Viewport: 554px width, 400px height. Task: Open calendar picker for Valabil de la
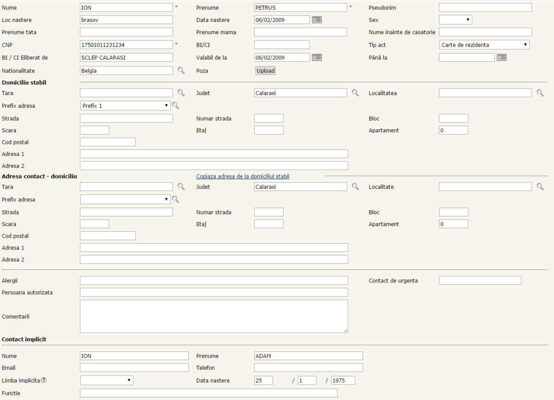(317, 58)
